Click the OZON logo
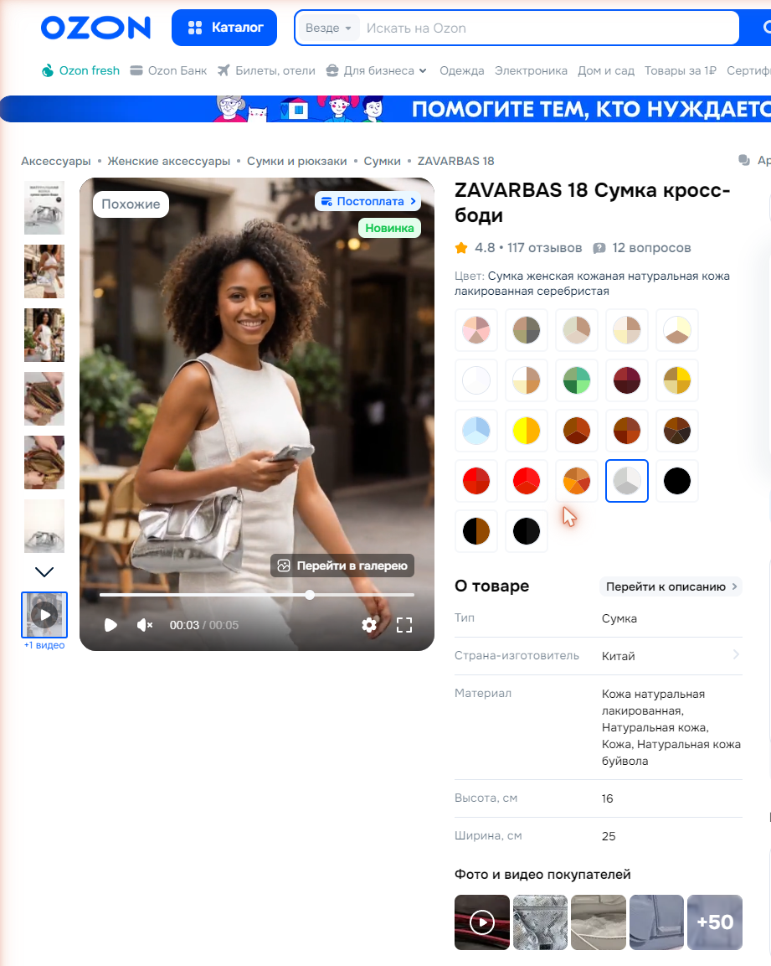This screenshot has width=771, height=966. [95, 28]
